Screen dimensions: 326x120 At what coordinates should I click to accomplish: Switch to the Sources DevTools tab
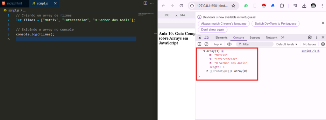click(x=255, y=37)
